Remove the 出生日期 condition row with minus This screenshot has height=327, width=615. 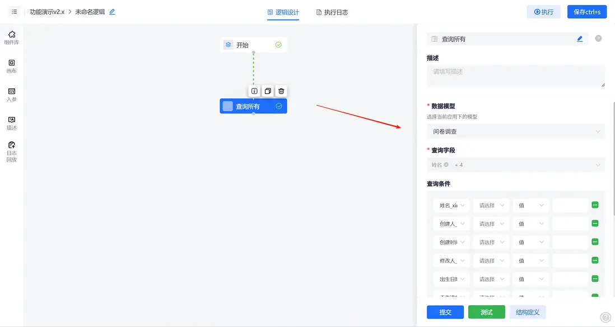[x=595, y=278]
